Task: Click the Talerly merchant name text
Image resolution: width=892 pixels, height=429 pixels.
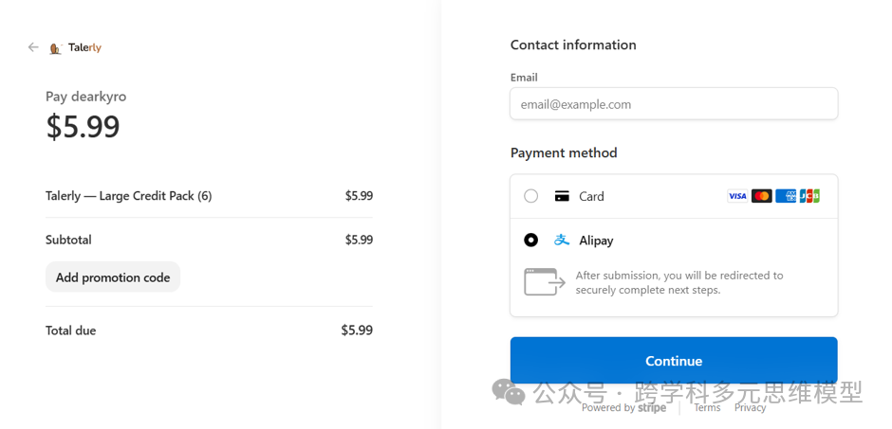Action: 84,48
